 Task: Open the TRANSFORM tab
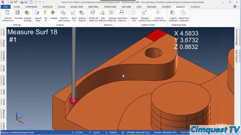pos(110,7)
